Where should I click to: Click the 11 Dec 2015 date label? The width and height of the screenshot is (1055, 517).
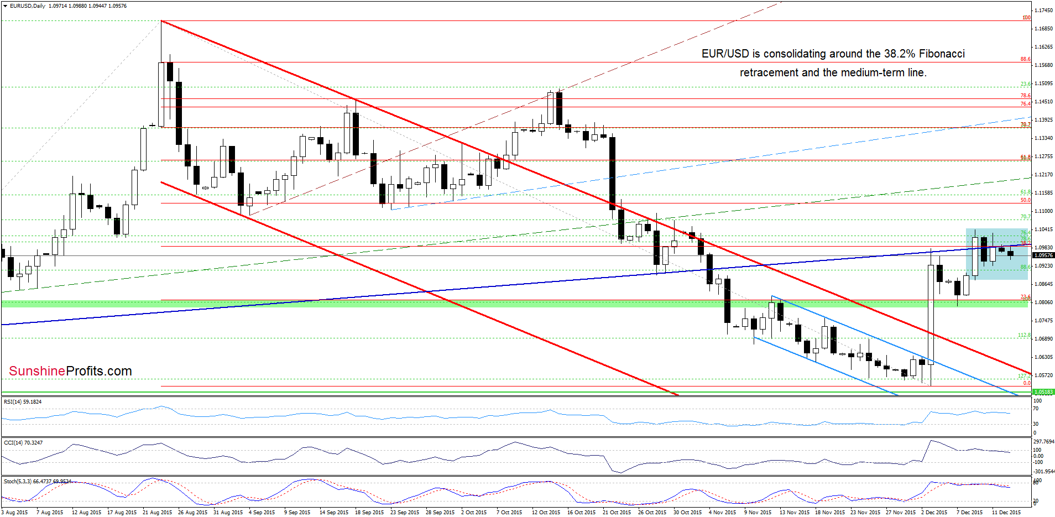click(x=1006, y=513)
